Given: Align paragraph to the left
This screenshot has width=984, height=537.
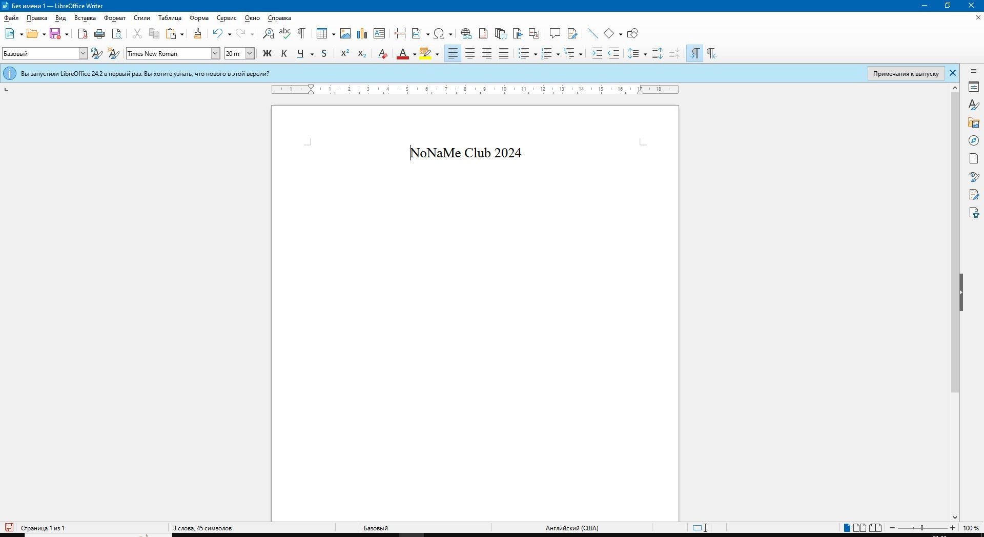Looking at the screenshot, I should click(453, 54).
